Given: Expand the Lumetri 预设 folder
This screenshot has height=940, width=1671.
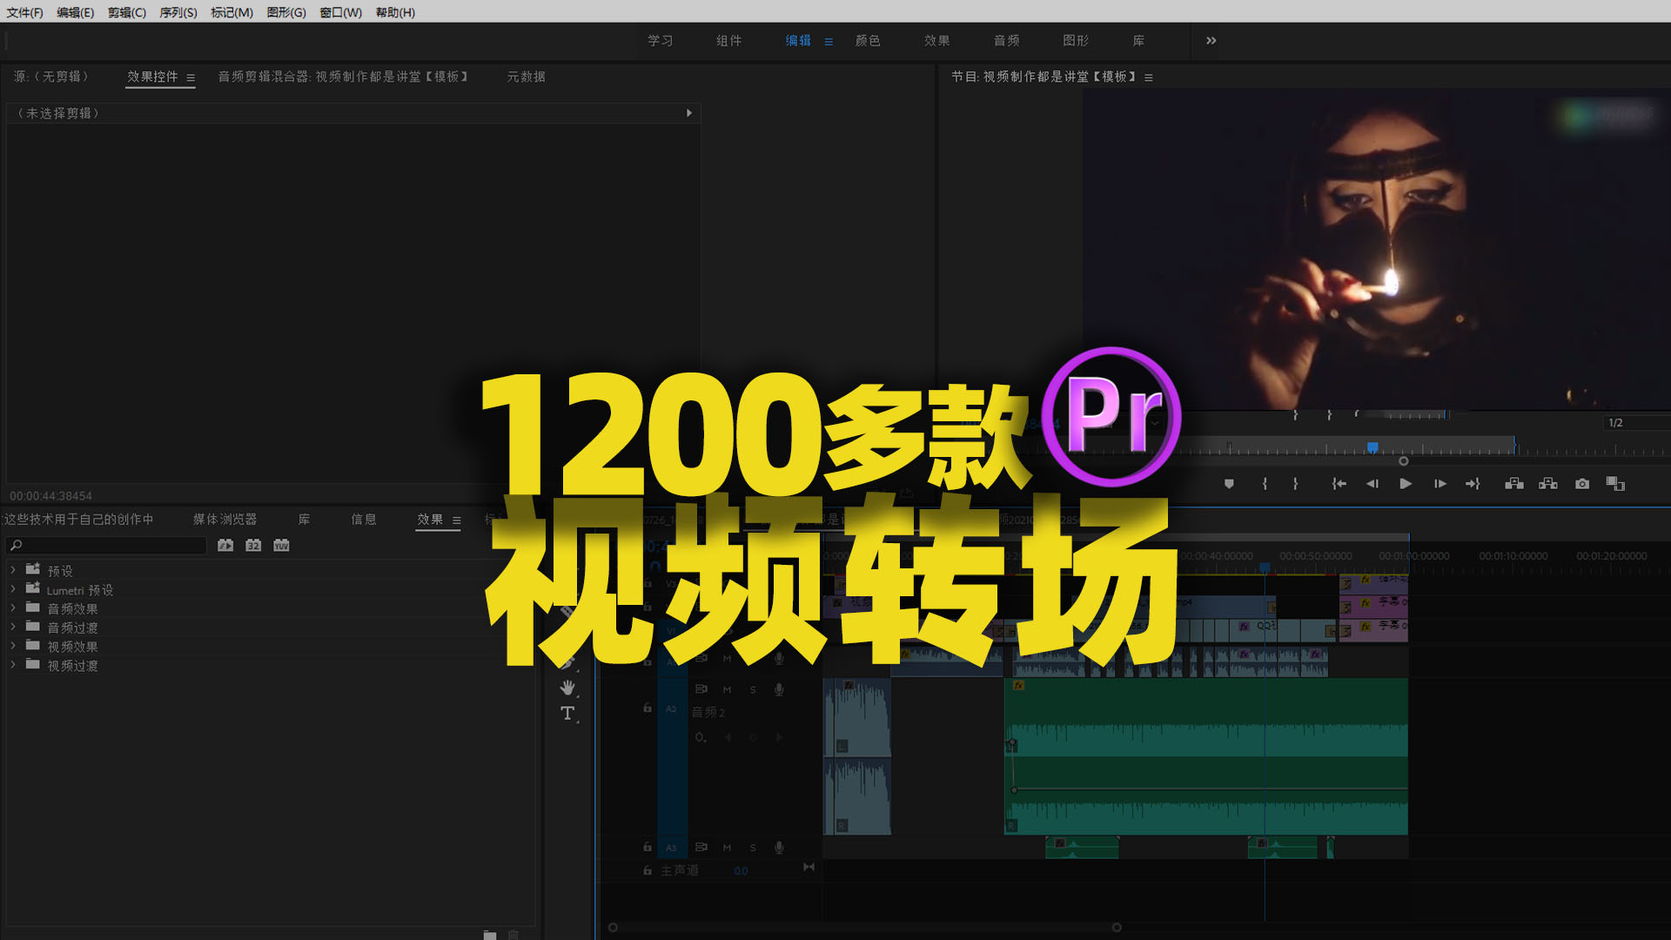Looking at the screenshot, I should pos(13,589).
